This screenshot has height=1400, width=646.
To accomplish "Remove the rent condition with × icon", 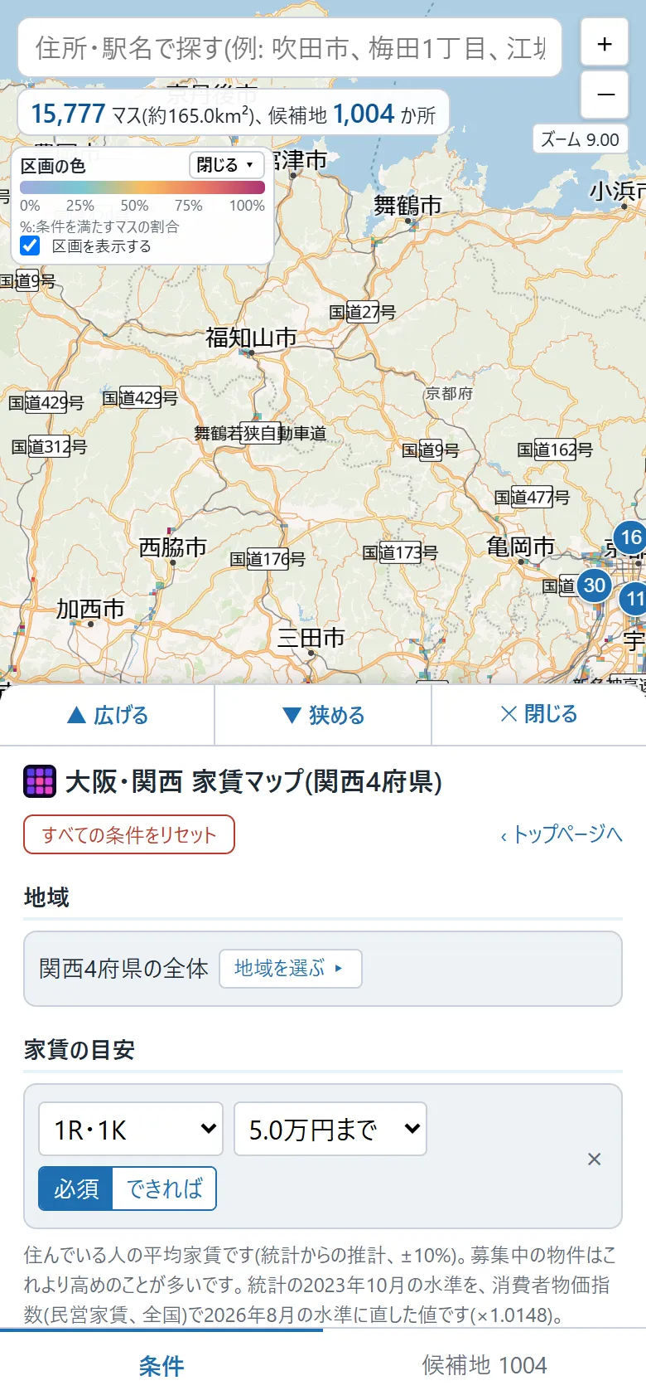I will [x=594, y=1159].
